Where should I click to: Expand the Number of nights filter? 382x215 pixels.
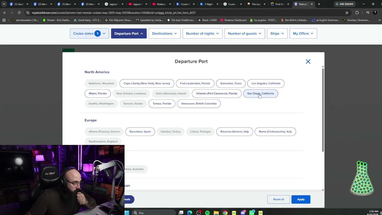pos(202,33)
